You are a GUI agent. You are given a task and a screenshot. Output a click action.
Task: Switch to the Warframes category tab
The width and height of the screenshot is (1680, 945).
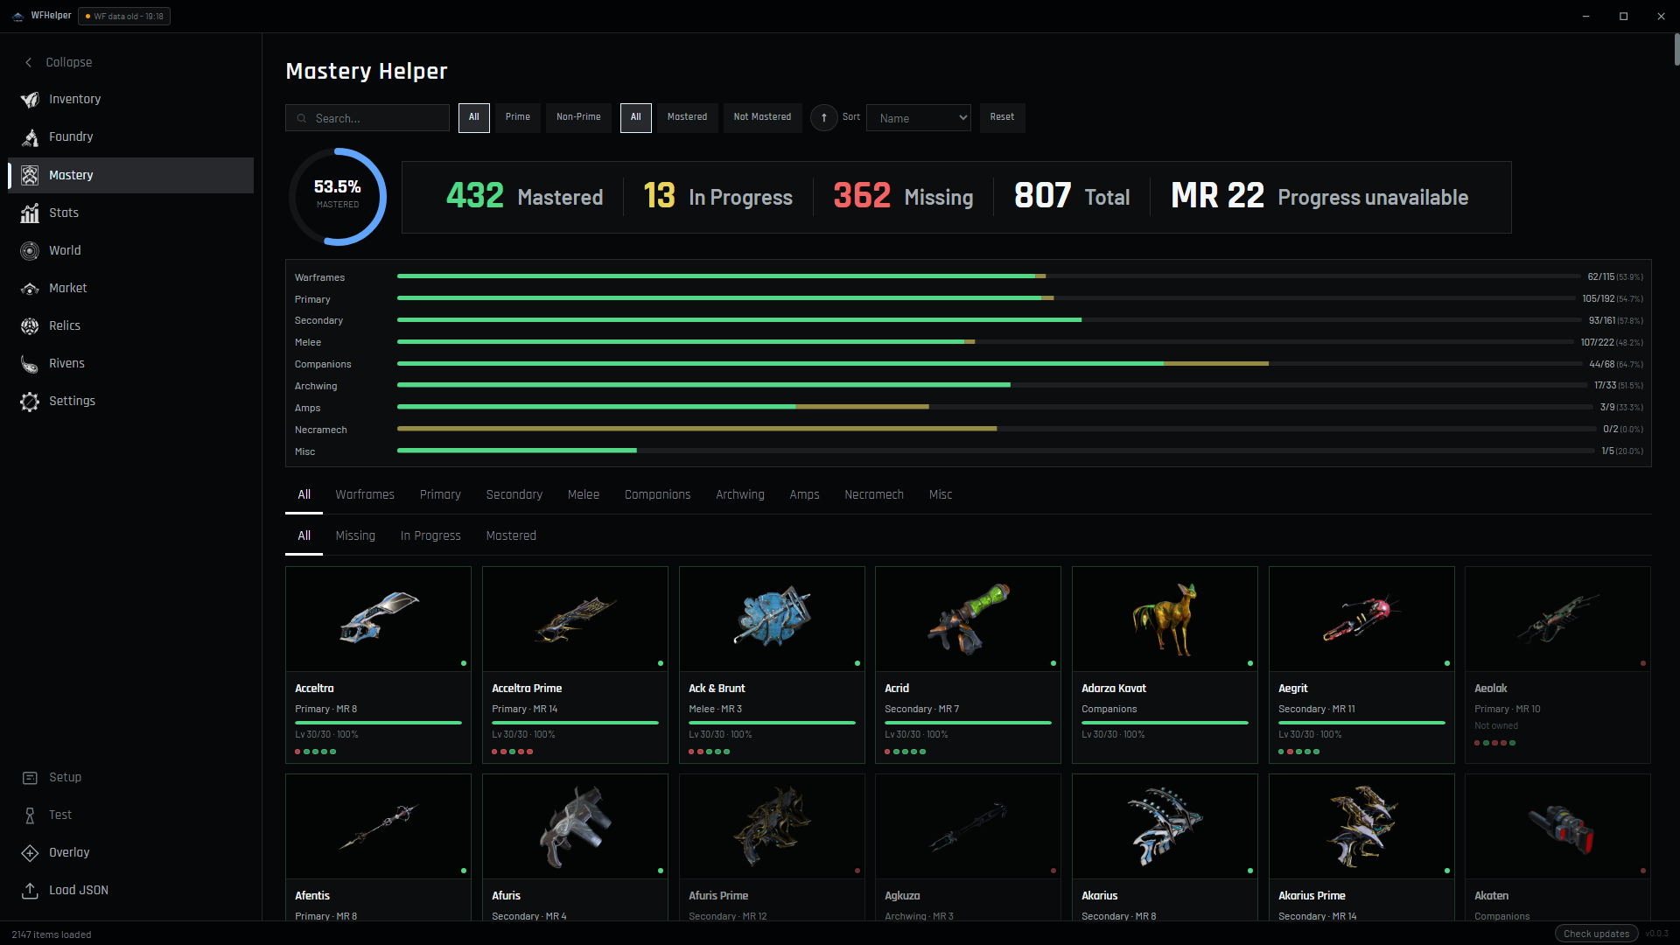(365, 494)
